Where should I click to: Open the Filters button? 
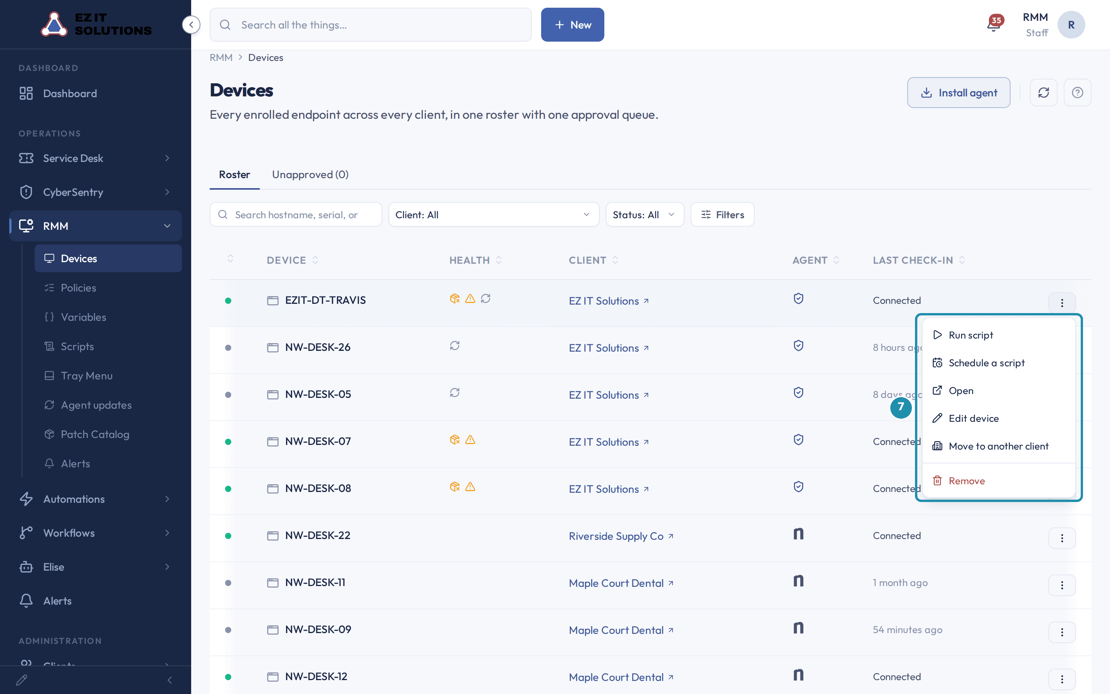pos(722,215)
